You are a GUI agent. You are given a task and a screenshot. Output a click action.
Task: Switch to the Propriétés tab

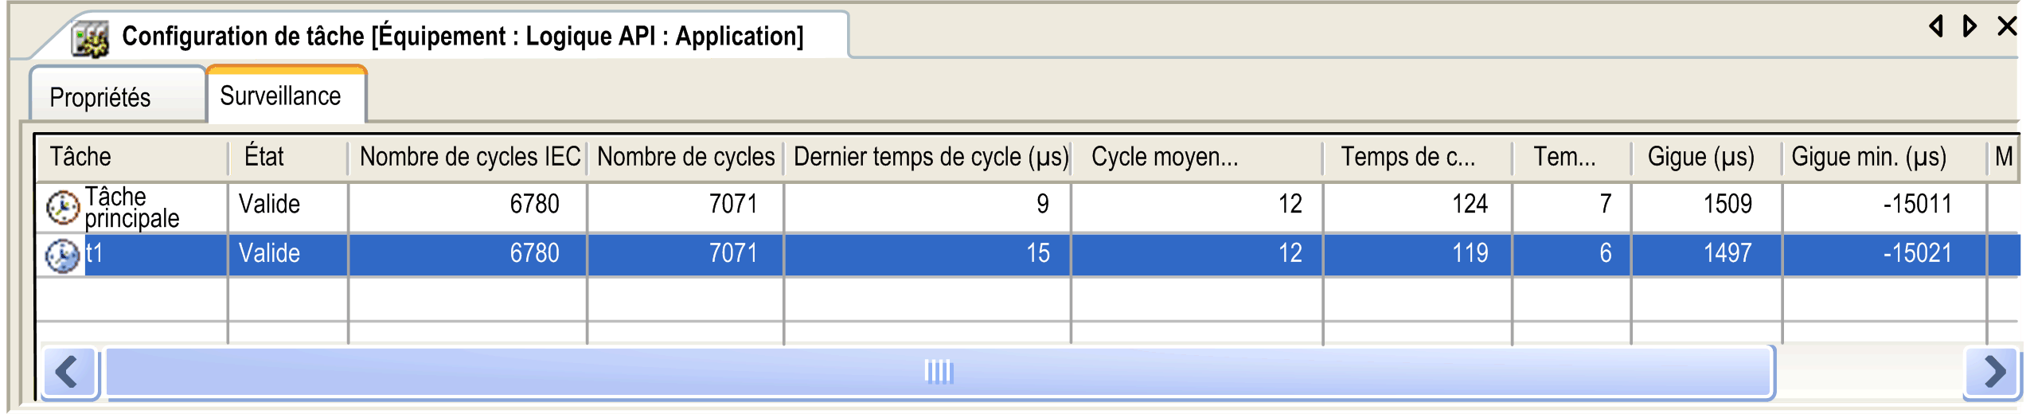pyautogui.click(x=100, y=97)
